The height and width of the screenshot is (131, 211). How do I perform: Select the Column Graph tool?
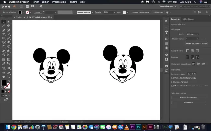pyautogui.click(x=9, y=68)
